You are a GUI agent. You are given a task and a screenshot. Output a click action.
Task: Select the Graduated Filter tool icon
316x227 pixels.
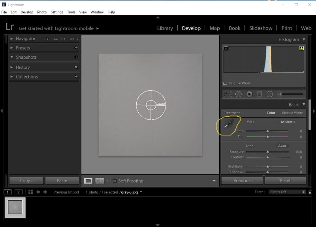click(260, 94)
